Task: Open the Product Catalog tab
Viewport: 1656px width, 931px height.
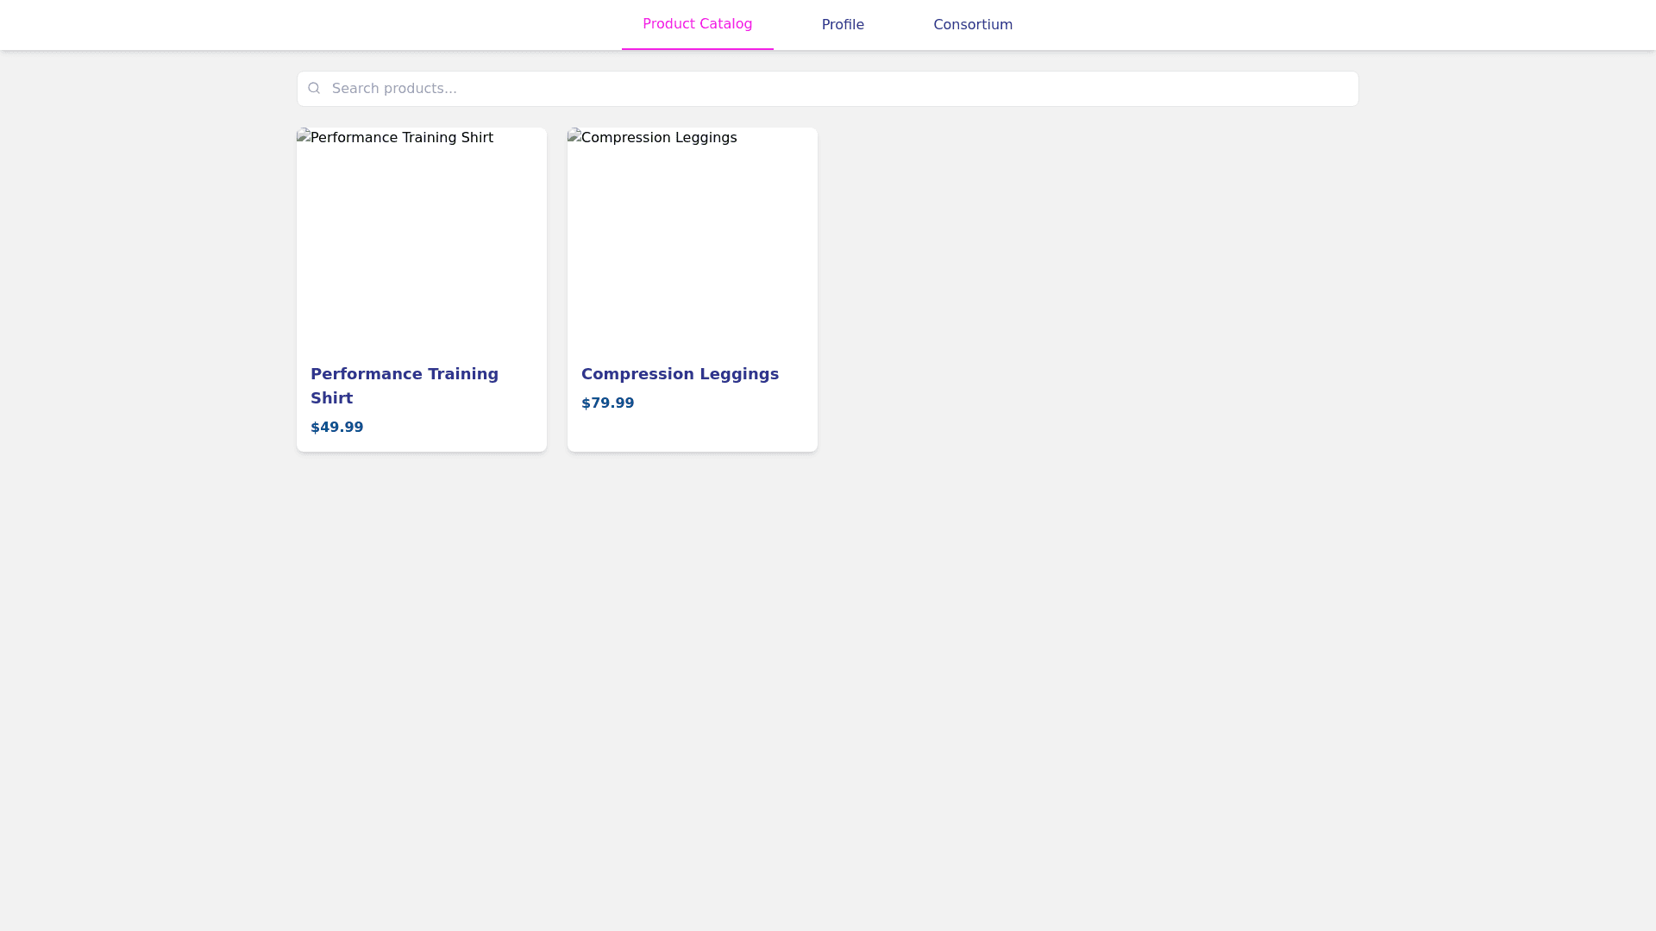Action: [697, 24]
